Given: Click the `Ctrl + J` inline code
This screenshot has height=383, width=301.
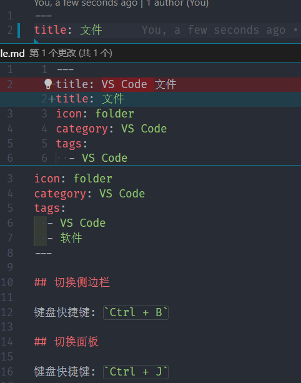Looking at the screenshot, I should (136, 372).
